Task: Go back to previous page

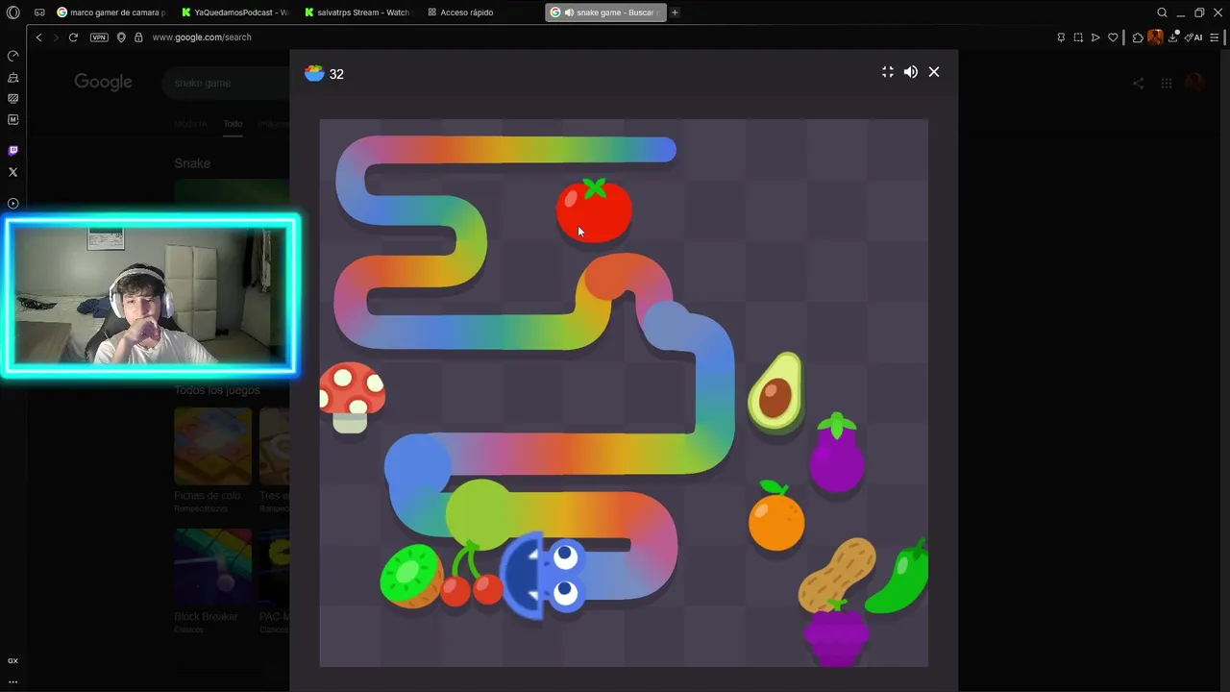Action: click(x=38, y=37)
